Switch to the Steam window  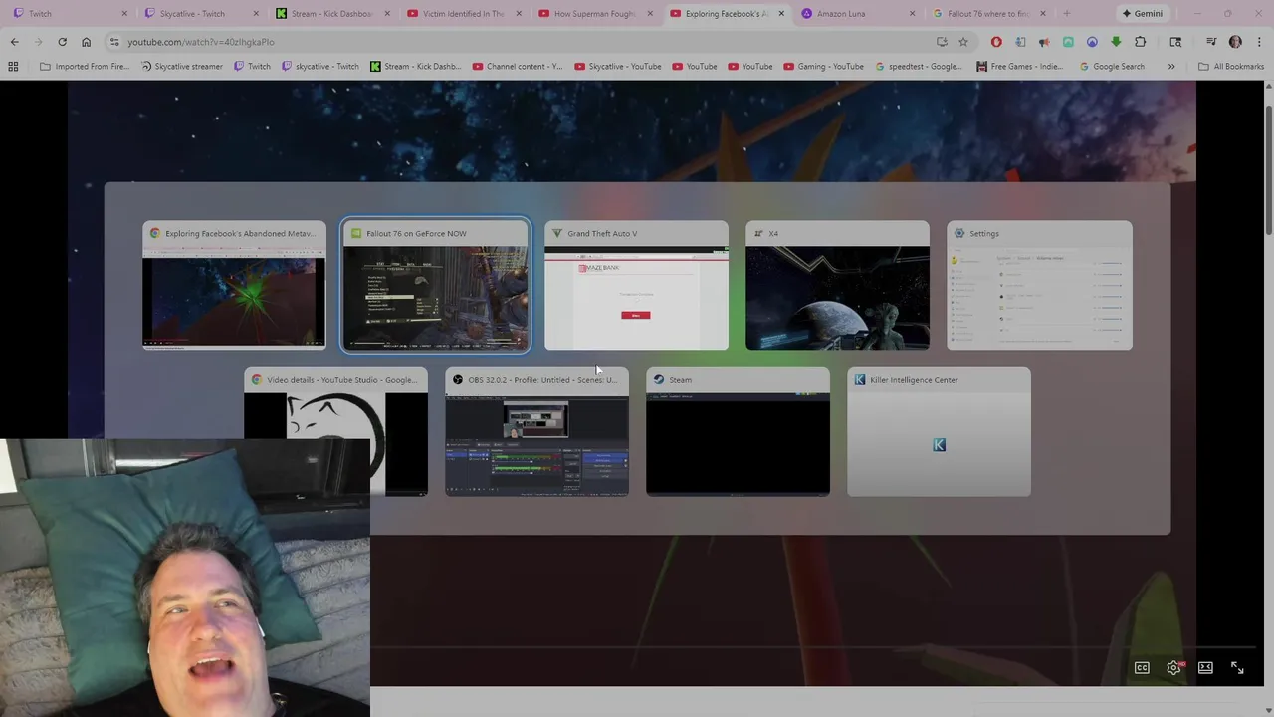pos(738,431)
